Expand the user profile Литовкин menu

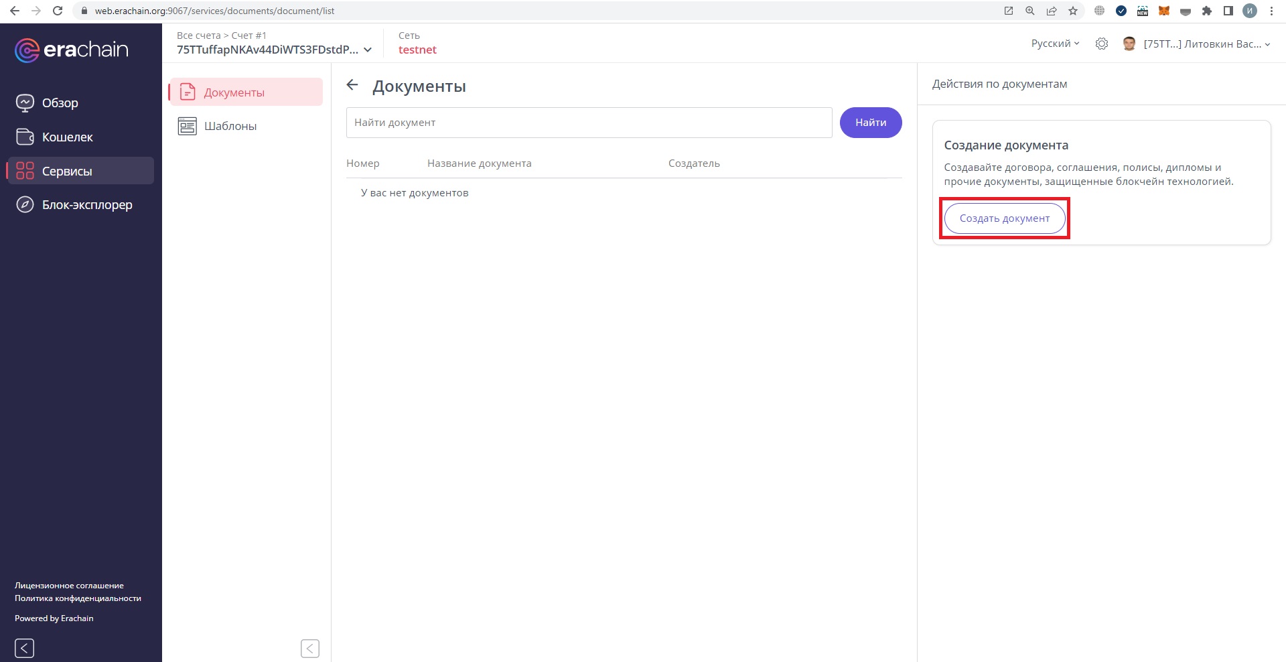point(1206,44)
